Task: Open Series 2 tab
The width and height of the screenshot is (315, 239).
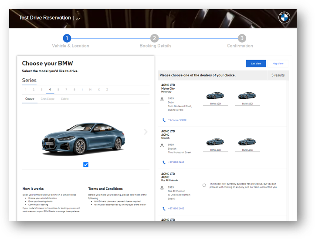Action: click(34, 90)
